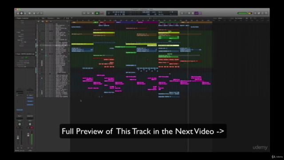Open the List Editors panel
The image size is (284, 160).
click(255, 13)
